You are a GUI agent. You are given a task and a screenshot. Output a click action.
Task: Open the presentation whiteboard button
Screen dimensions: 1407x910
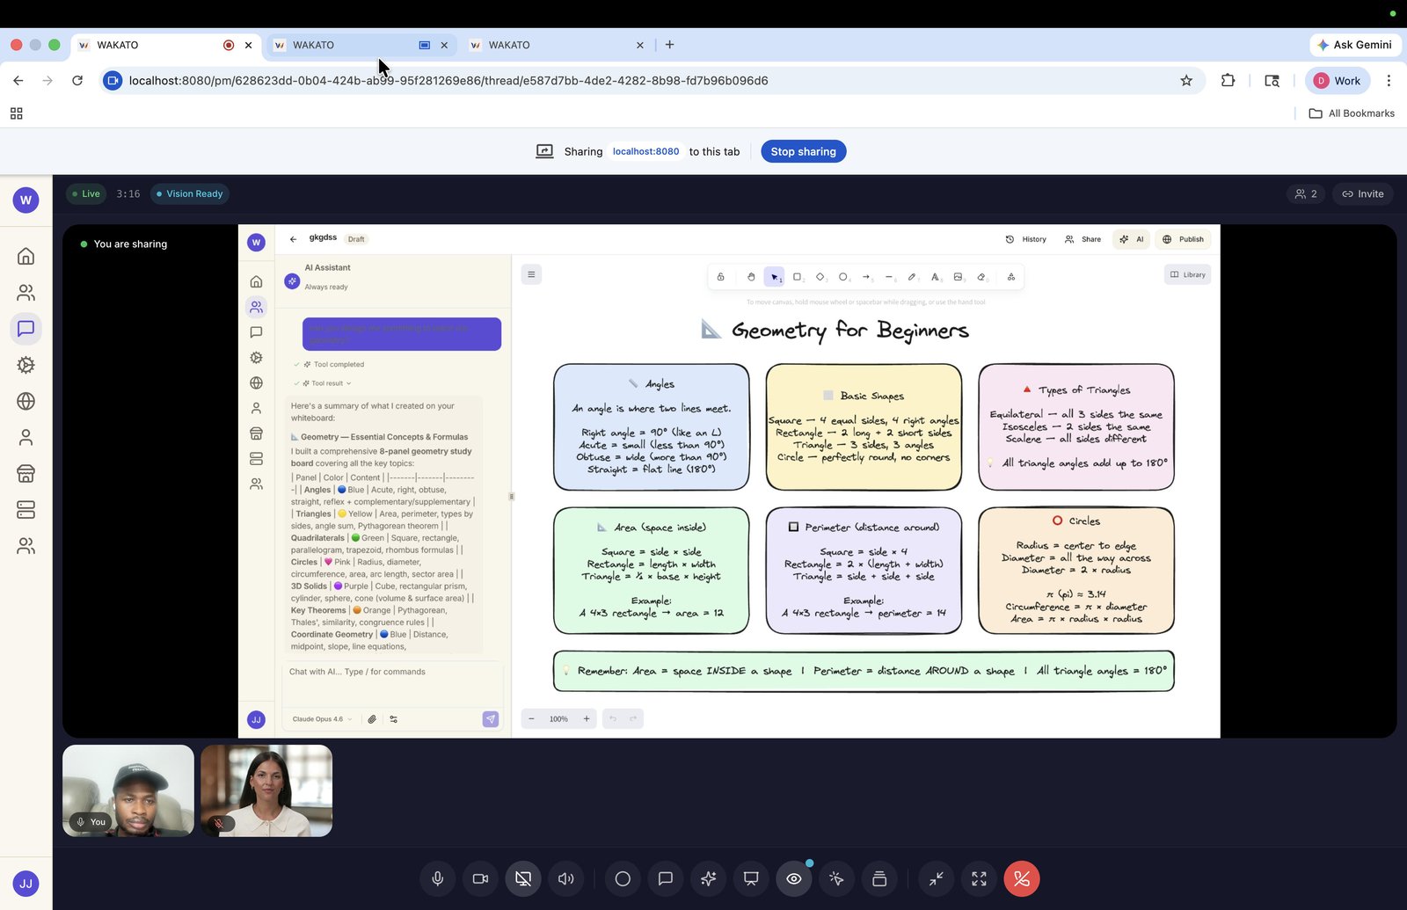[x=751, y=878]
